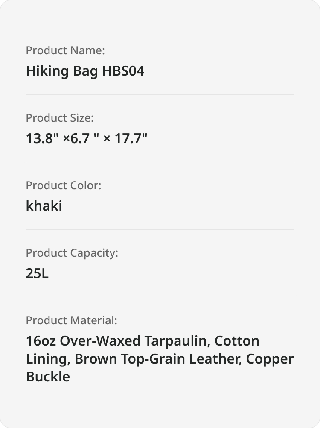Screen dimensions: 320x428
Task: Click the Product Color label
Action: 64,185
